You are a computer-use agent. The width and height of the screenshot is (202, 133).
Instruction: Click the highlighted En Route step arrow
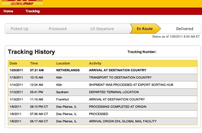point(145,29)
